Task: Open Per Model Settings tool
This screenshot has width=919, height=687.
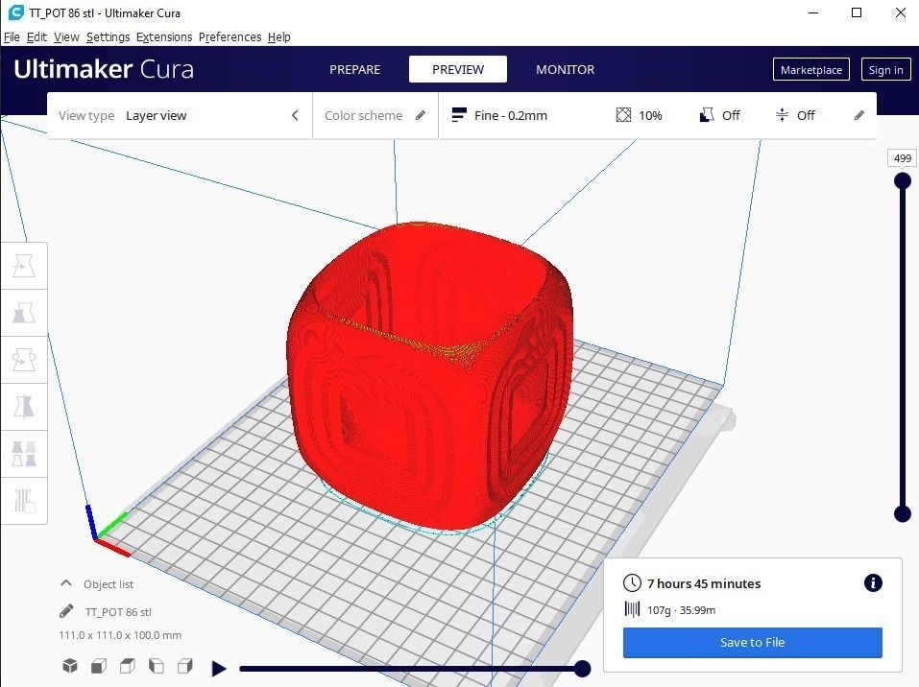Action: (x=23, y=453)
